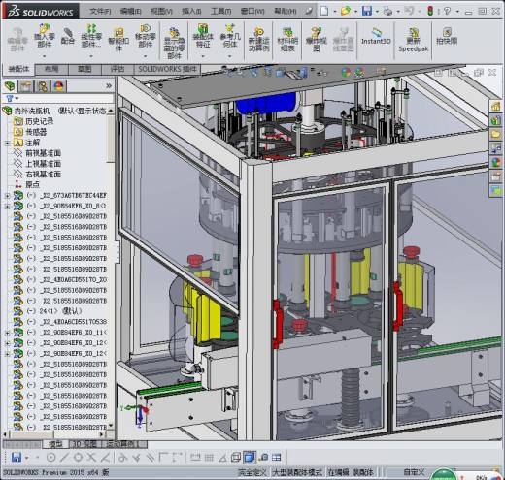Image resolution: width=505 pixels, height=480 pixels.
Task: Click the Take Snapshot (拍快照) icon
Action: pyautogui.click(x=447, y=36)
